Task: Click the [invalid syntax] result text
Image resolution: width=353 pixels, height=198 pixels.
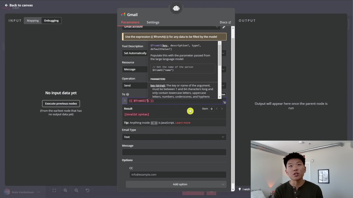Action: point(137,114)
